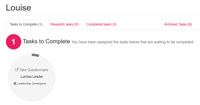
Task: Select the Lumina Leader task title
Action: click(x=32, y=76)
